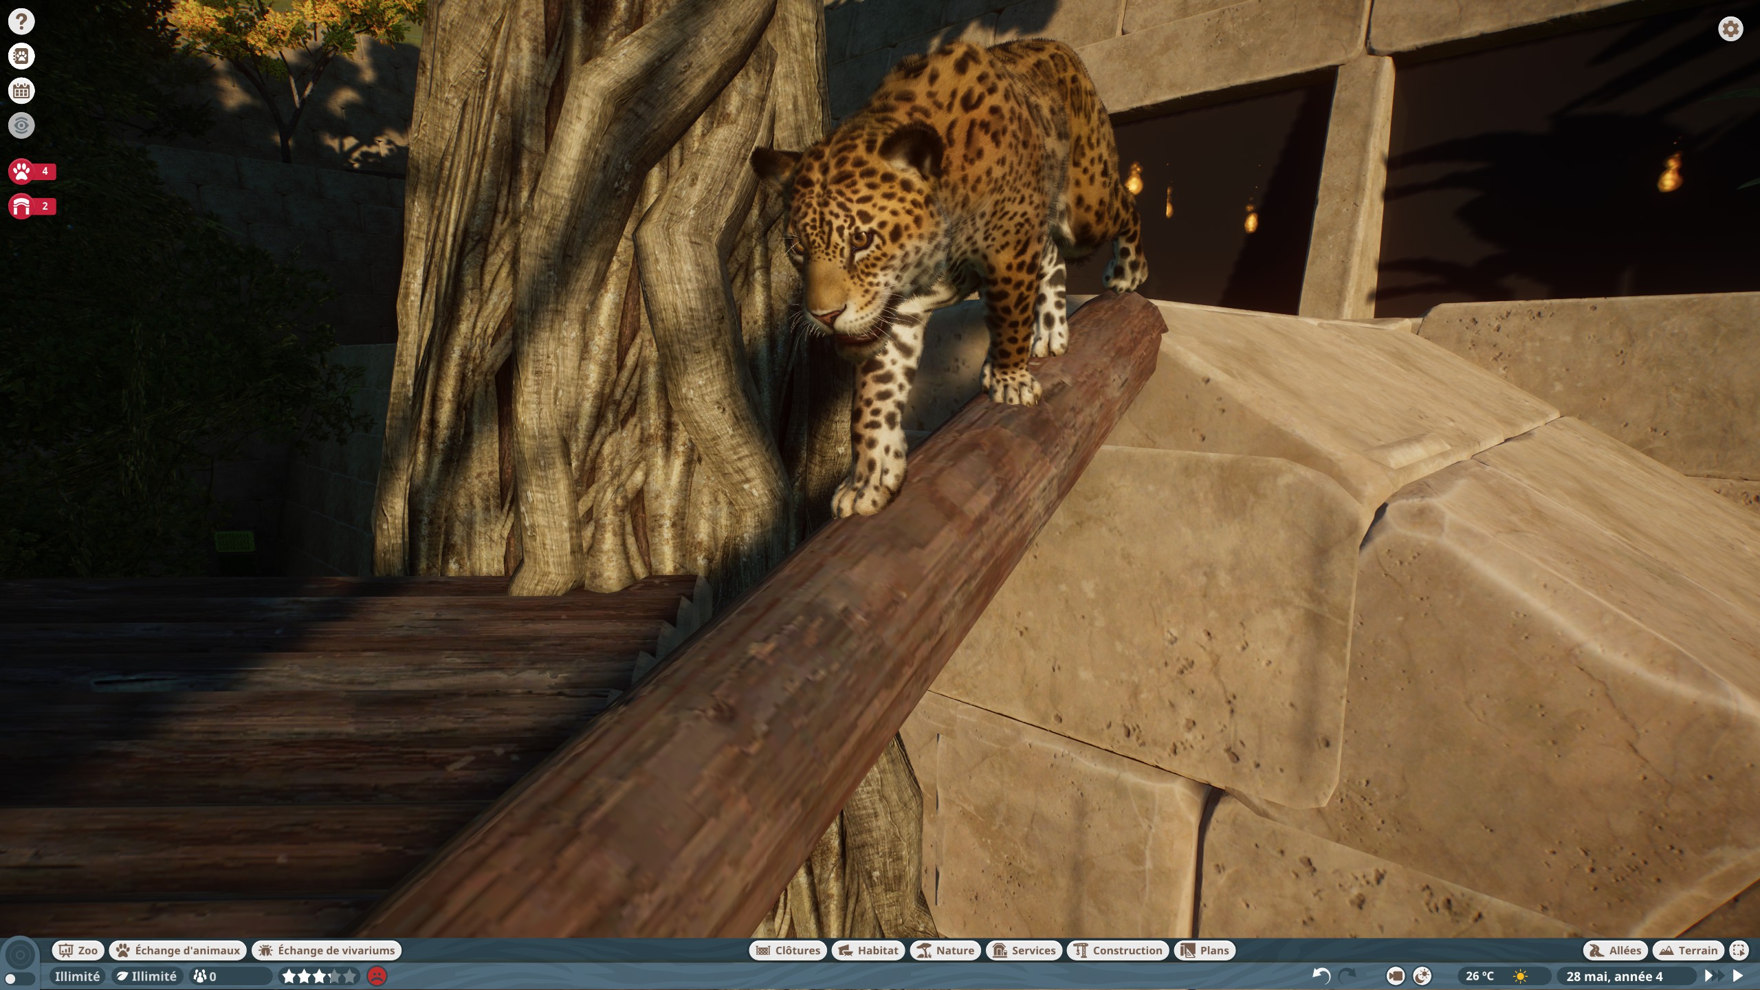Open the Zoo menu
1760x990 pixels.
[x=78, y=950]
